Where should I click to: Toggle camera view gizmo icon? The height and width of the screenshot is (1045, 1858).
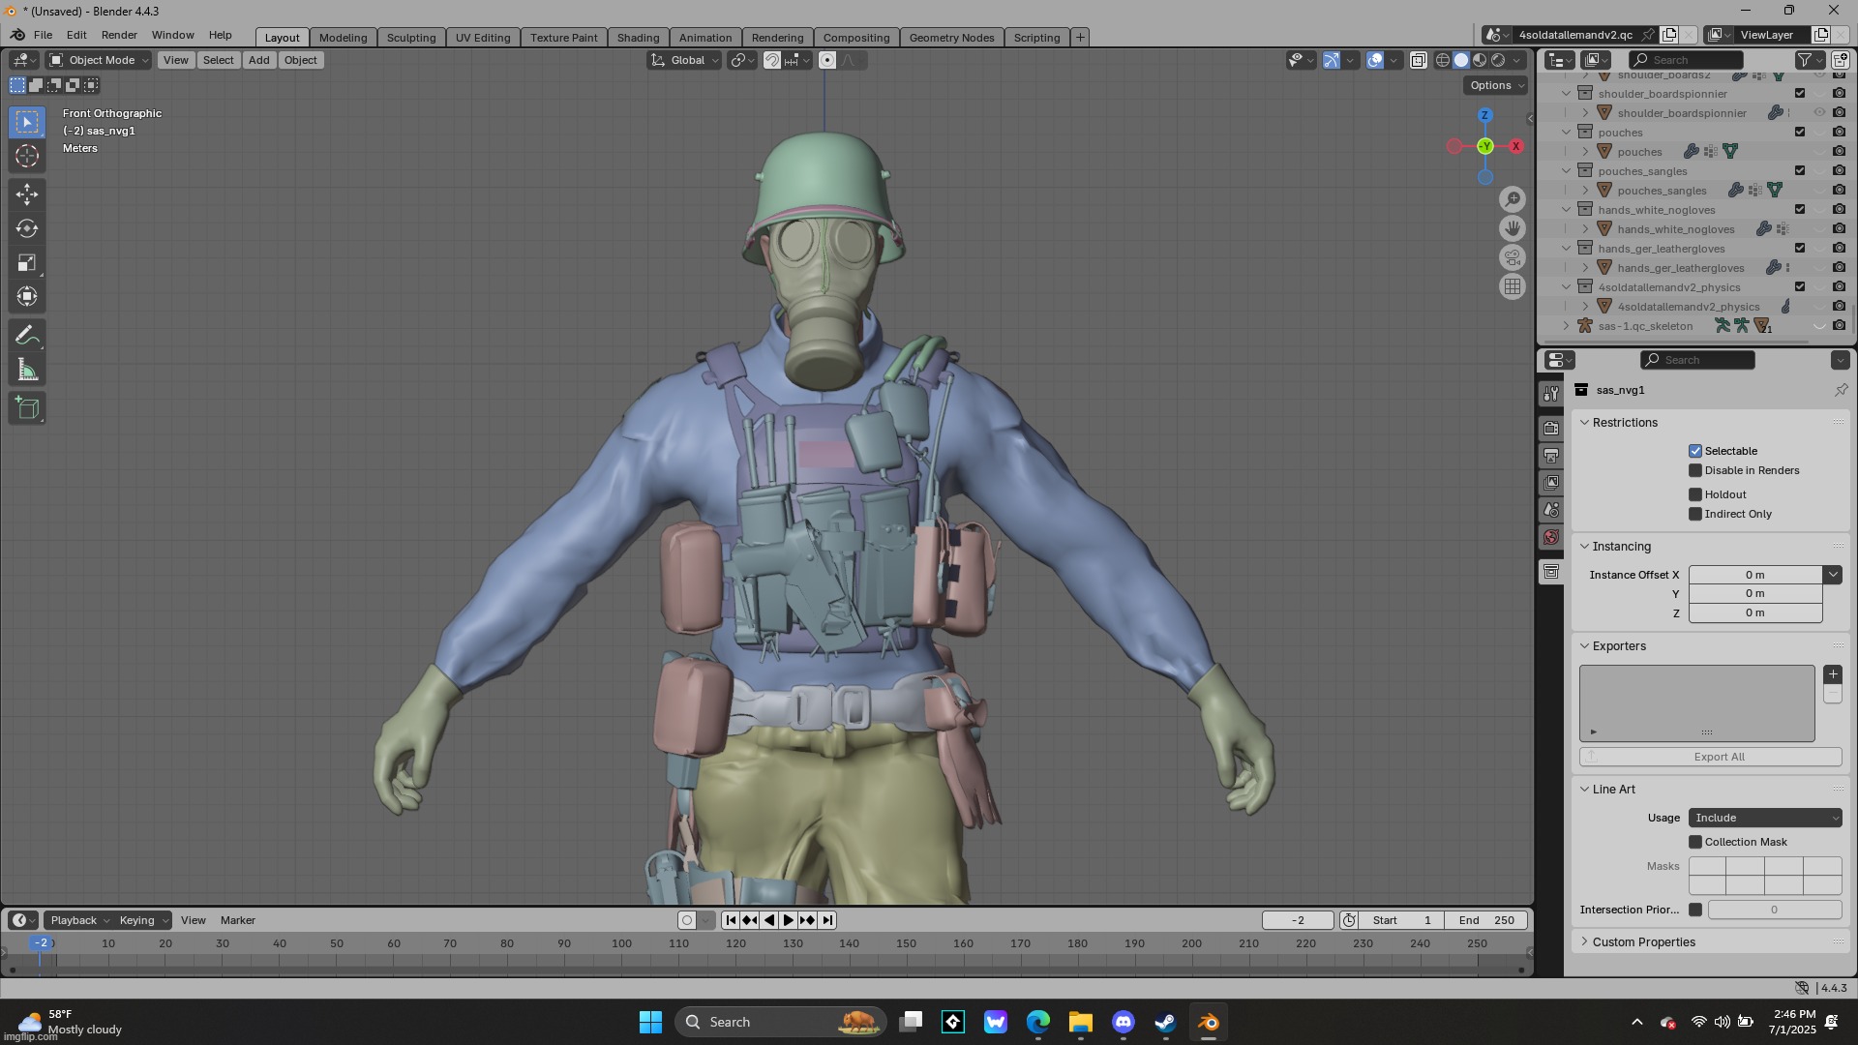pos(1513,257)
